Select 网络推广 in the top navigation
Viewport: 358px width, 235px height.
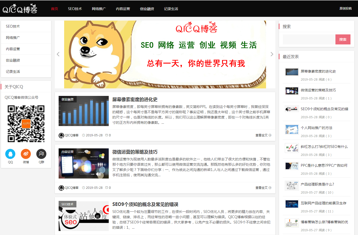[99, 9]
